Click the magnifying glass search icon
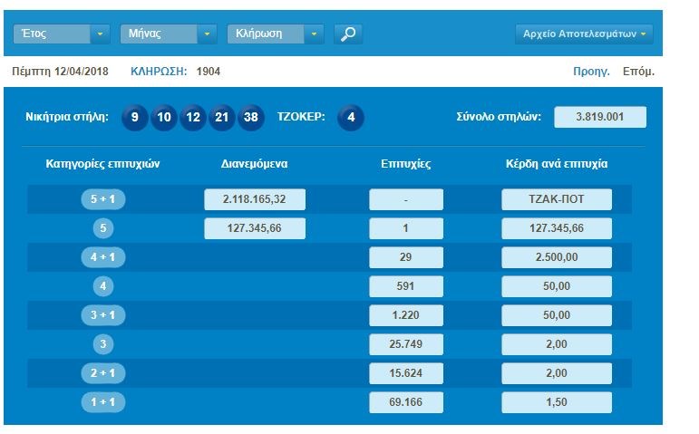Image resolution: width=699 pixels, height=434 pixels. (348, 34)
